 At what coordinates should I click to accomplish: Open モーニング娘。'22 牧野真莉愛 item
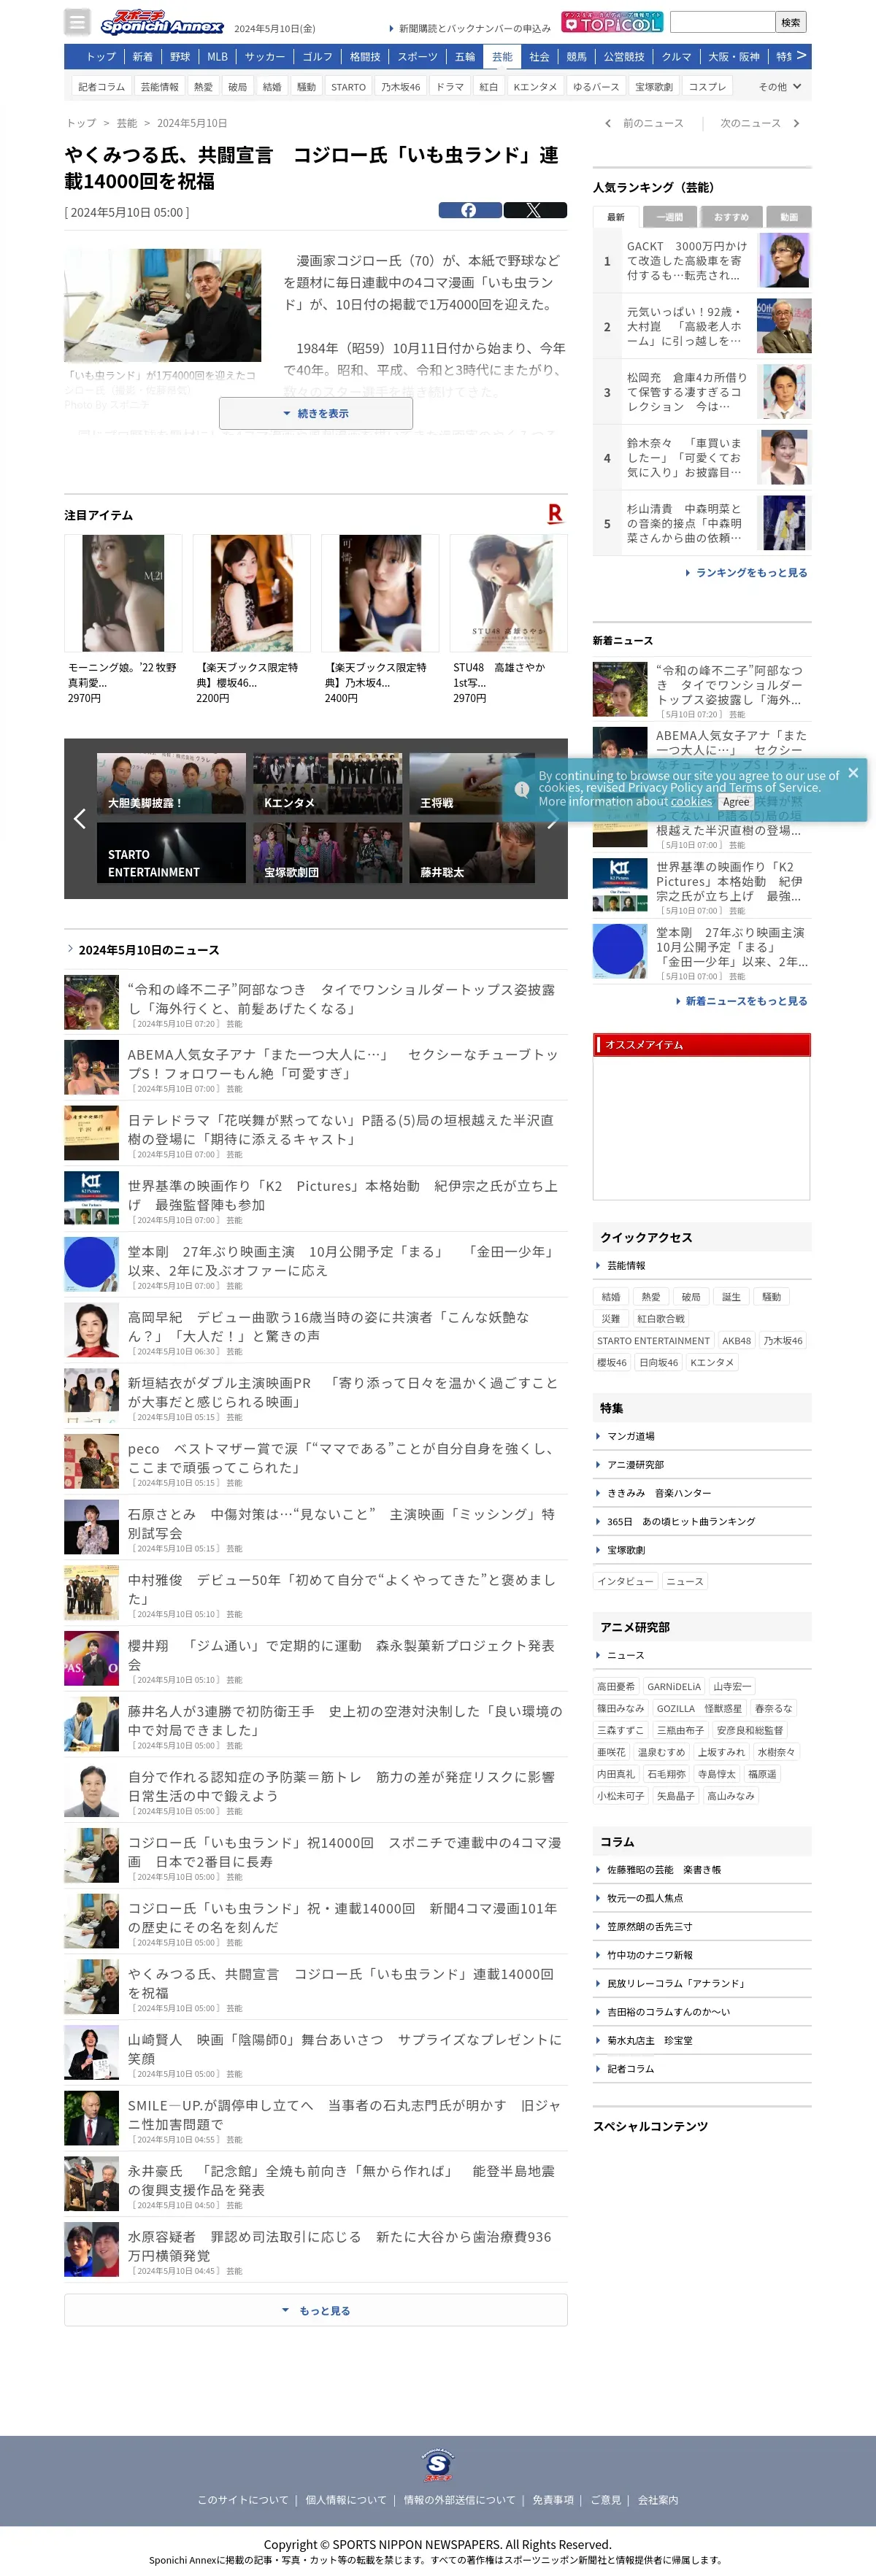click(123, 620)
